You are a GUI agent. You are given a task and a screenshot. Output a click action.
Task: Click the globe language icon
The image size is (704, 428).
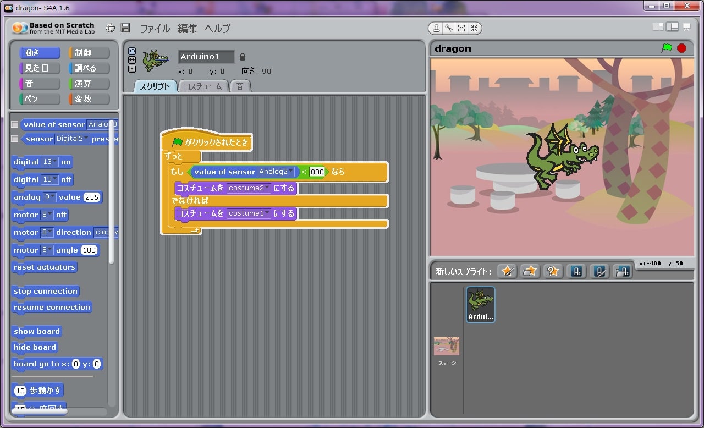pos(111,28)
